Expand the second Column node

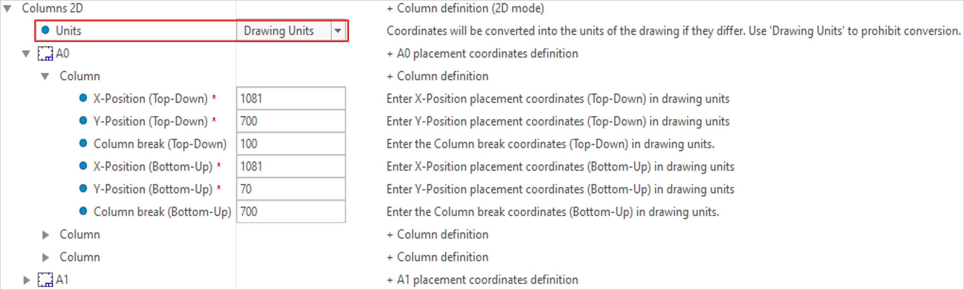46,235
